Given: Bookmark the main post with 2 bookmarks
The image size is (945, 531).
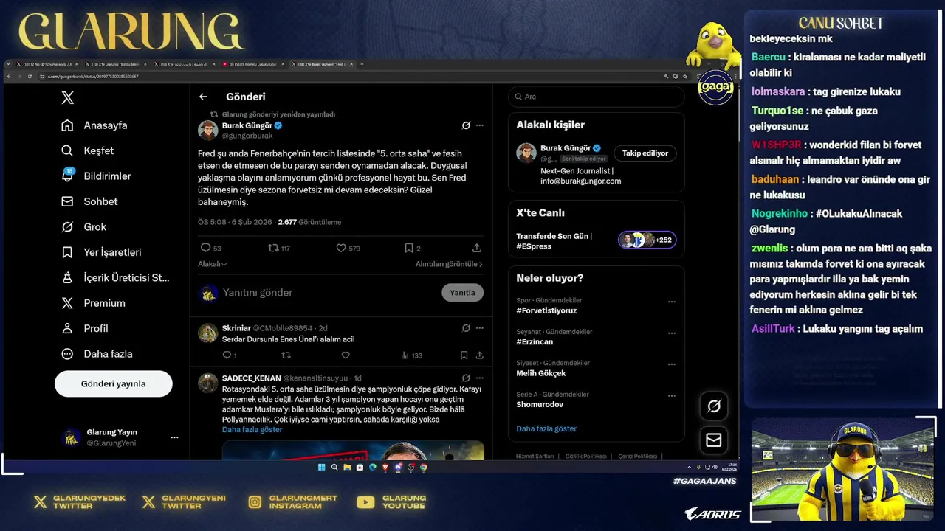Looking at the screenshot, I should pyautogui.click(x=408, y=248).
